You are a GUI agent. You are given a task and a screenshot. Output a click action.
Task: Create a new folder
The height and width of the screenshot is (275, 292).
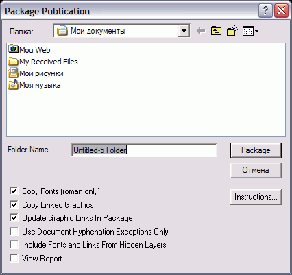(232, 31)
